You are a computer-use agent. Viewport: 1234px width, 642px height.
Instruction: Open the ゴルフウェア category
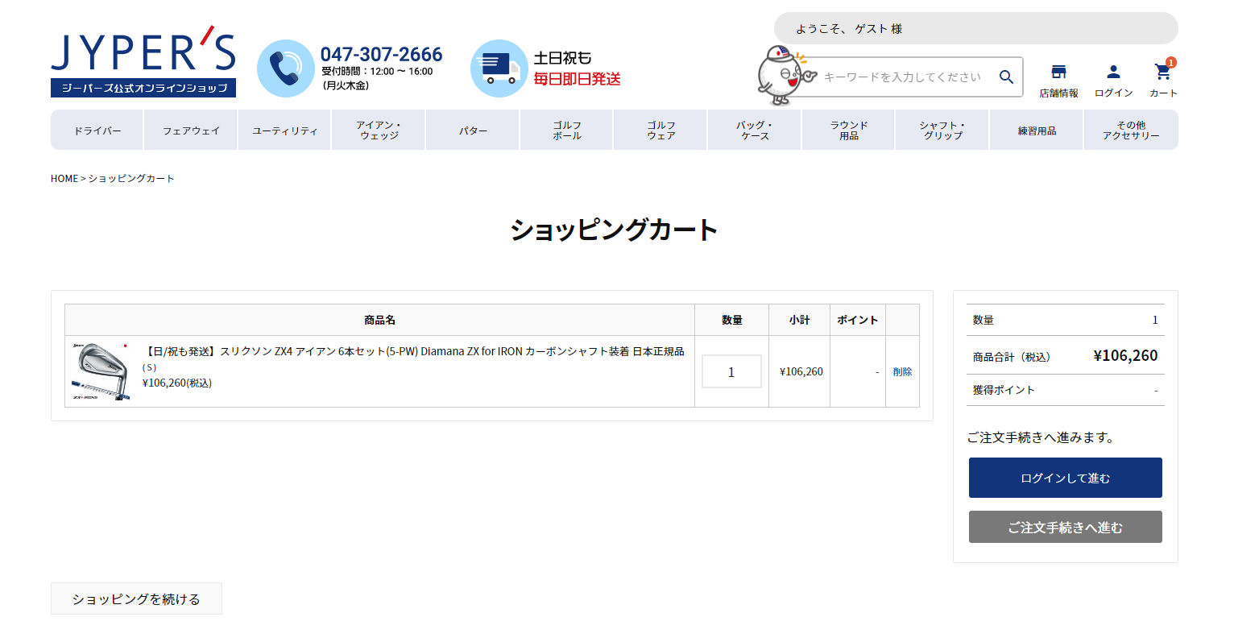point(660,129)
